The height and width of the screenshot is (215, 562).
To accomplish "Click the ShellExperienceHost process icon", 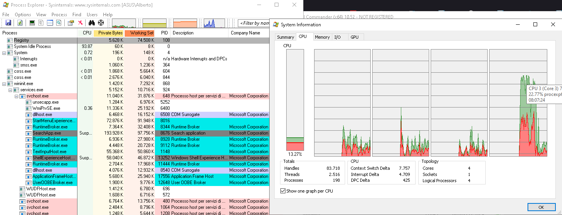I will (x=29, y=158).
